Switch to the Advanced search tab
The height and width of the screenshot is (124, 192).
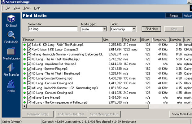pos(188,16)
